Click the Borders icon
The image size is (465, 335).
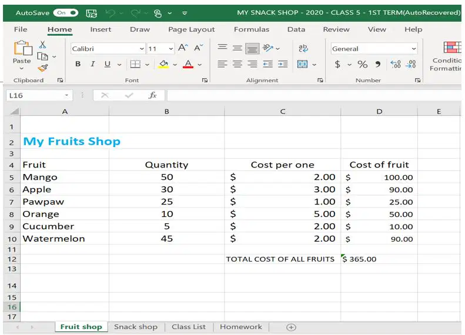coord(135,64)
